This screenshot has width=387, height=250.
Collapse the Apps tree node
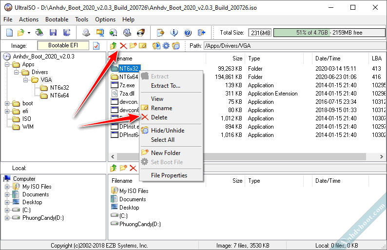(x=7, y=65)
